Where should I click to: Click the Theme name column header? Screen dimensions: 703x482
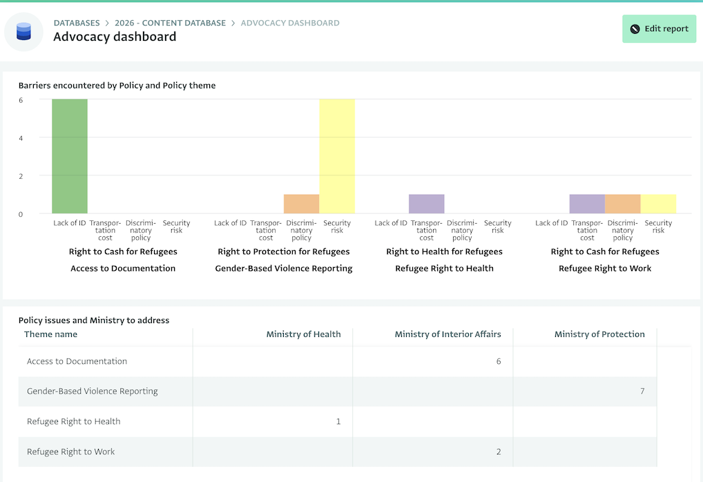click(x=50, y=334)
